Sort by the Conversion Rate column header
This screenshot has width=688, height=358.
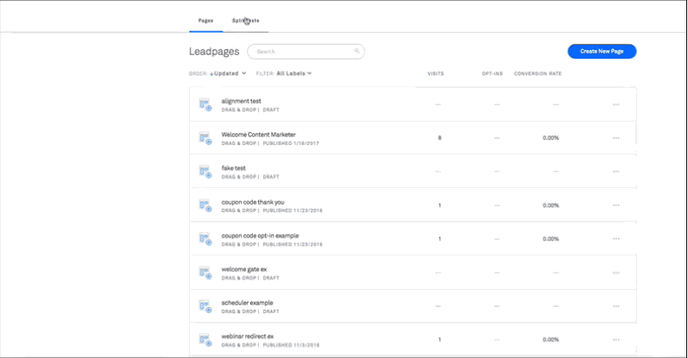538,73
